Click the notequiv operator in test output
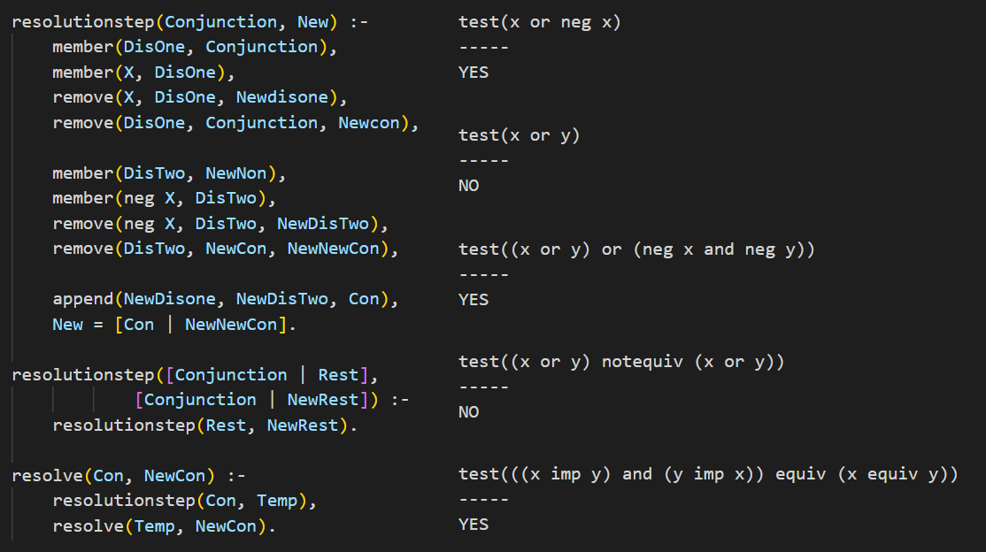986x552 pixels. point(642,362)
